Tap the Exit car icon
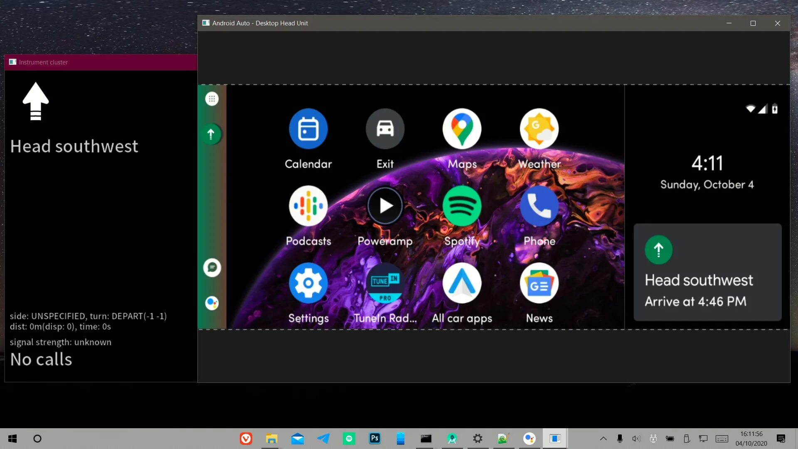The image size is (798, 449). click(385, 129)
